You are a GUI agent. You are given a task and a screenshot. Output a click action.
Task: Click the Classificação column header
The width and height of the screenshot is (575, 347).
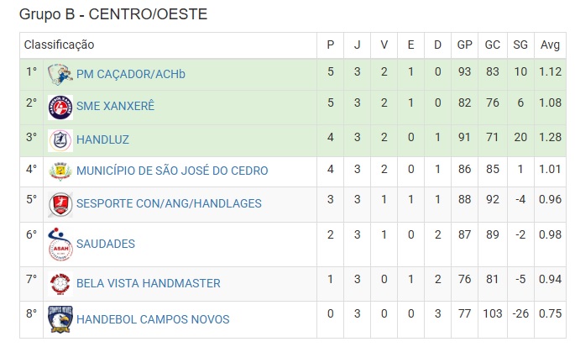point(59,45)
